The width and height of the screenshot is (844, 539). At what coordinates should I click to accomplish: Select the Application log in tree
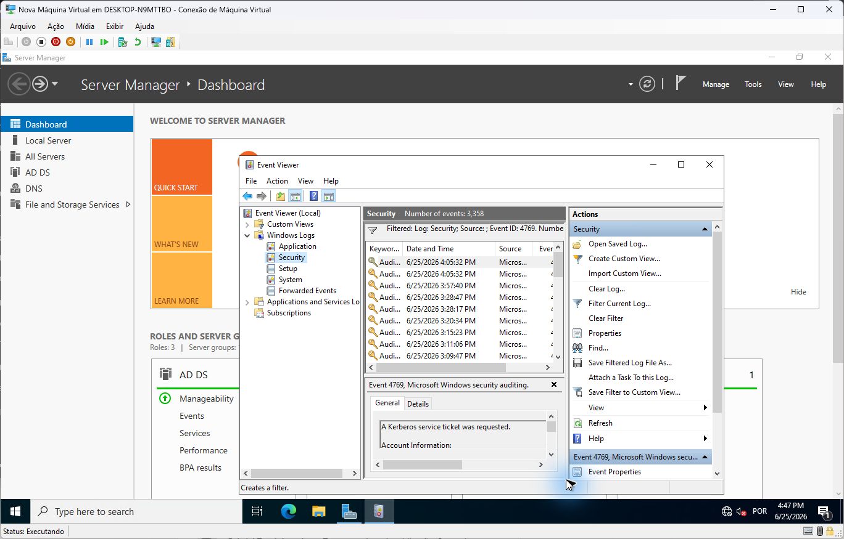click(297, 246)
